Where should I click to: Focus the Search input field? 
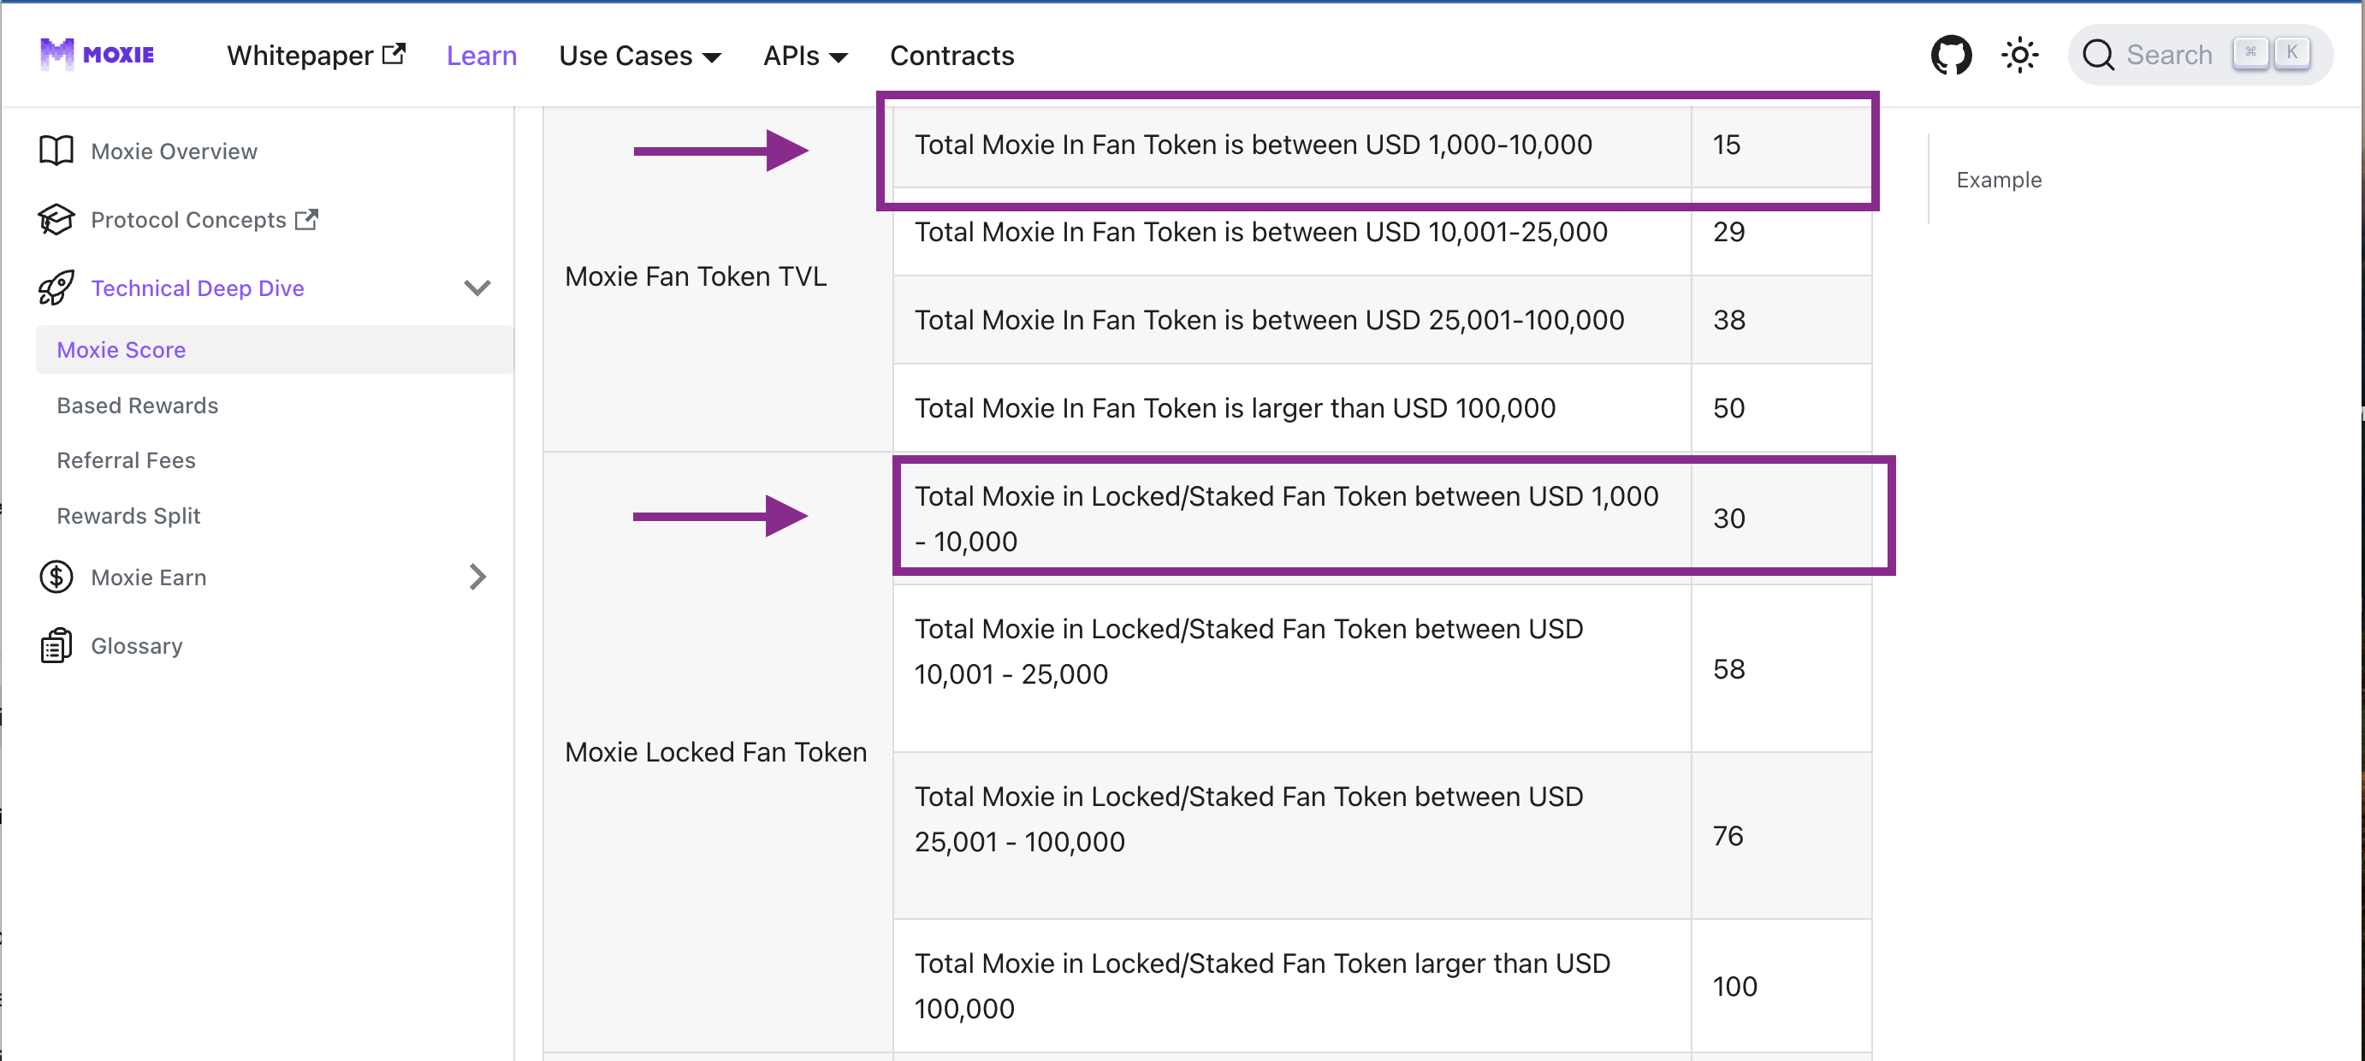pos(2200,55)
